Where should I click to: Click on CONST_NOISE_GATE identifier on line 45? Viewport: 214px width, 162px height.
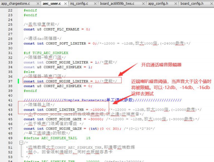(x=63, y=119)
